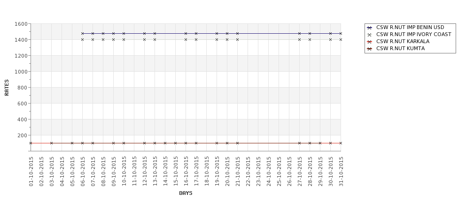Click the 1200 y-axis label

[21, 56]
